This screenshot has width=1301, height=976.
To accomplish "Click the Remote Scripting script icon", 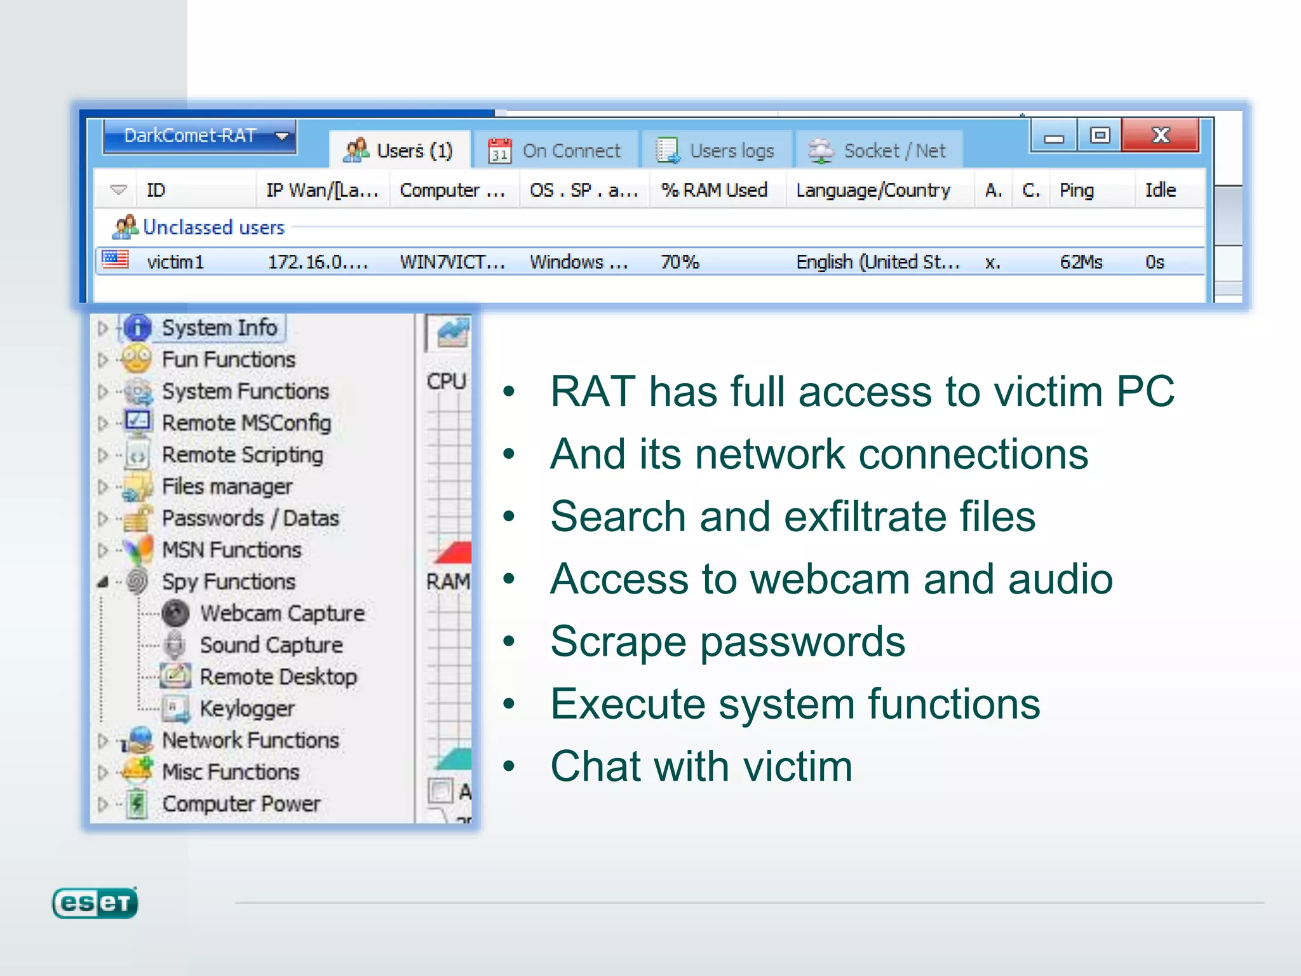I will tap(138, 455).
